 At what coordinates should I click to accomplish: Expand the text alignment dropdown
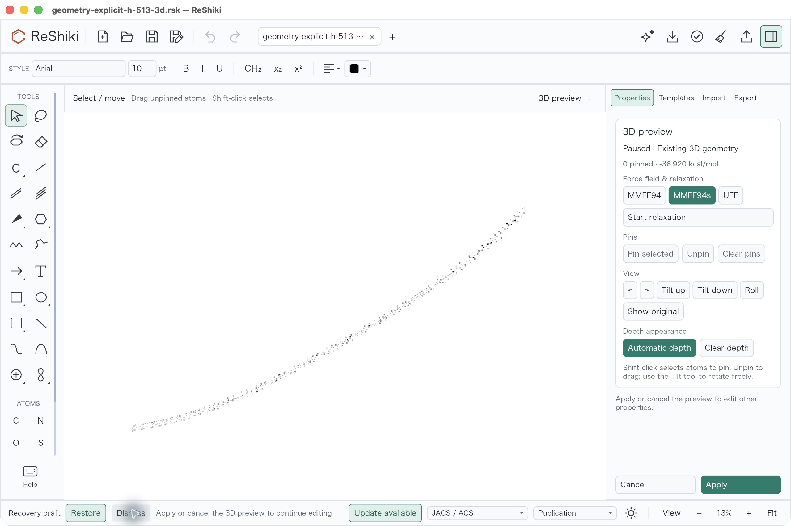[x=331, y=69]
